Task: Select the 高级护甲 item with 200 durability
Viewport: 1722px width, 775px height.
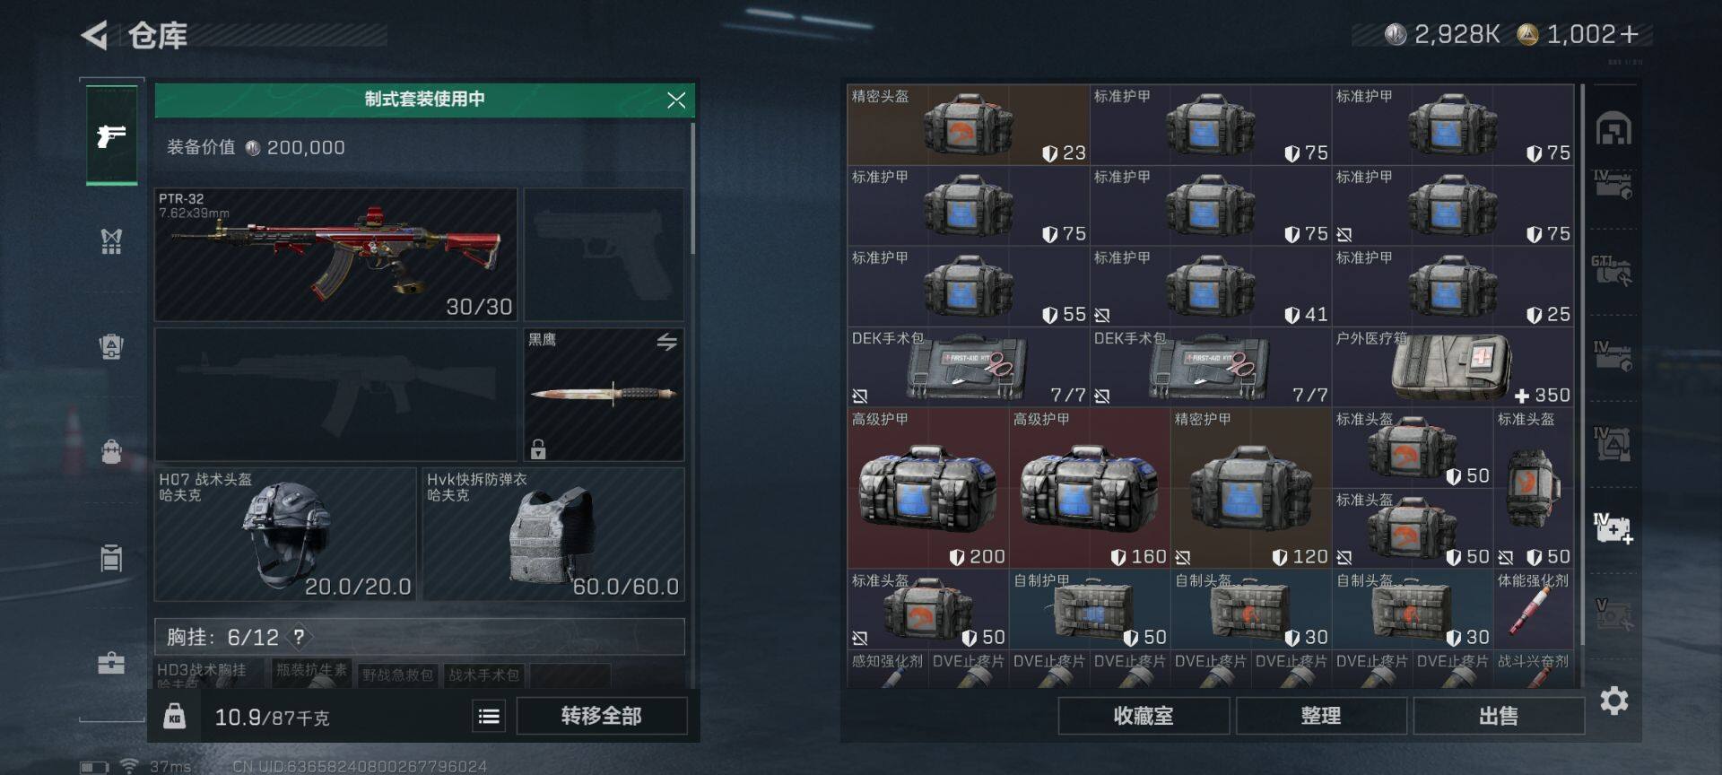Action: pos(927,488)
